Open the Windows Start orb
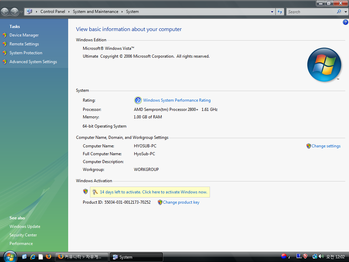Image resolution: width=349 pixels, height=262 pixels. tap(10, 256)
